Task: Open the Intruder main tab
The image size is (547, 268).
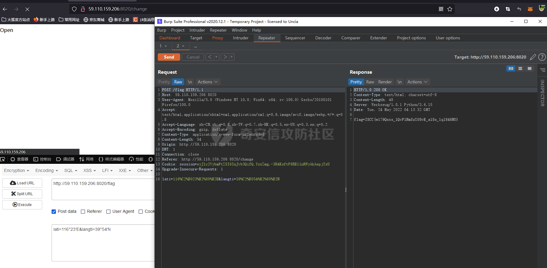Action: click(241, 38)
